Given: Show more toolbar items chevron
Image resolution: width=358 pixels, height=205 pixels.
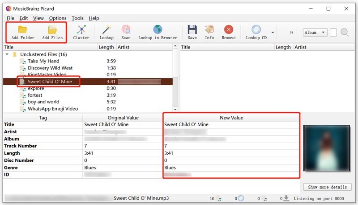Looking at the screenshot, I should 291,33.
